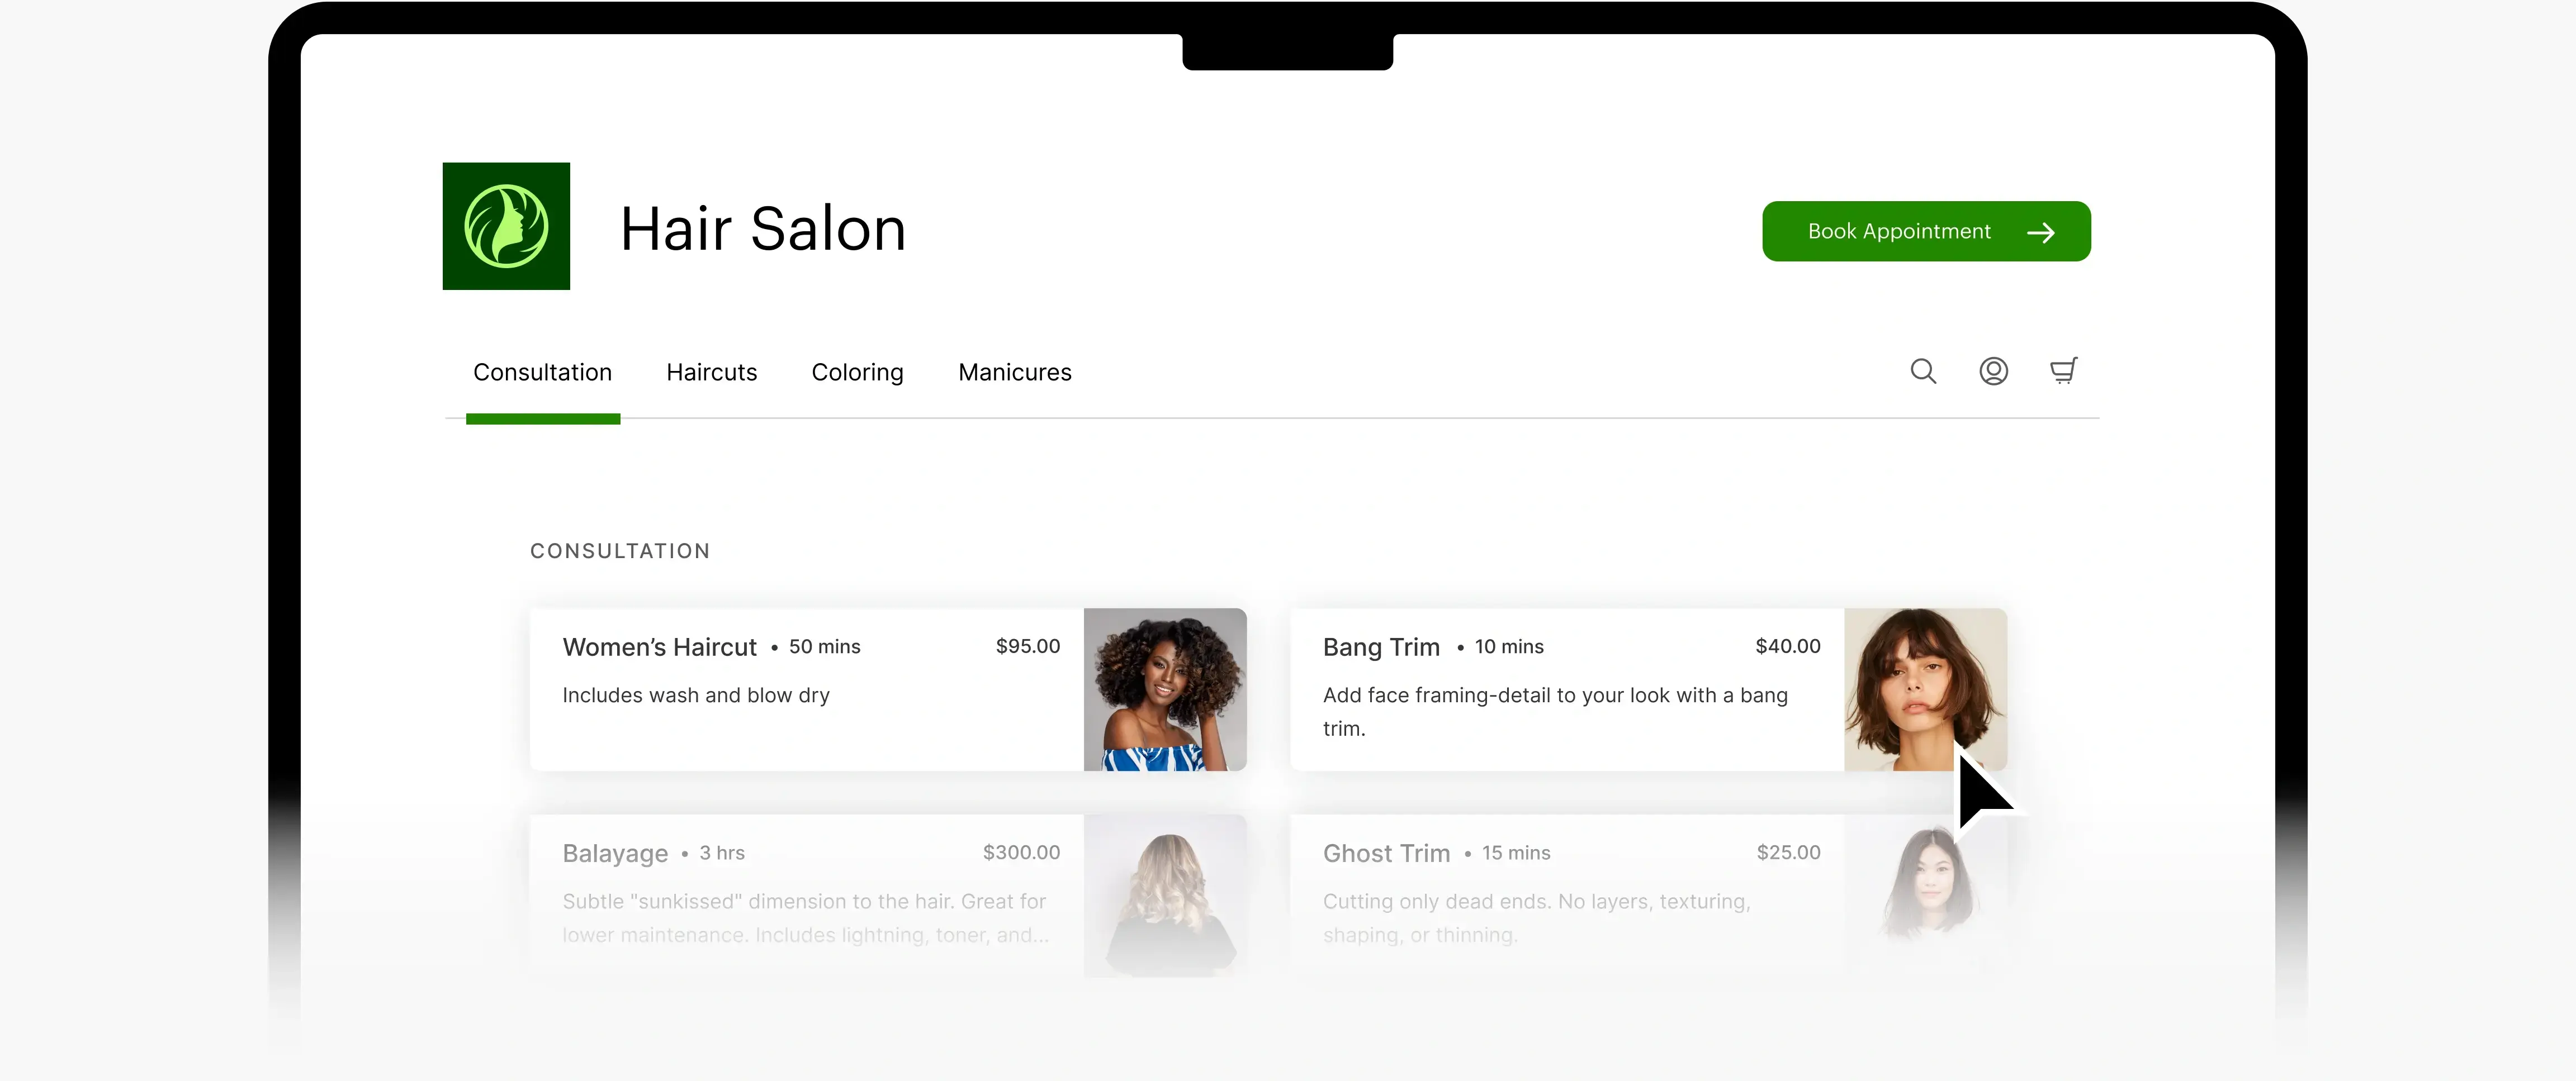This screenshot has width=2576, height=1081.
Task: Click the CONSULTATION section heading
Action: point(620,551)
